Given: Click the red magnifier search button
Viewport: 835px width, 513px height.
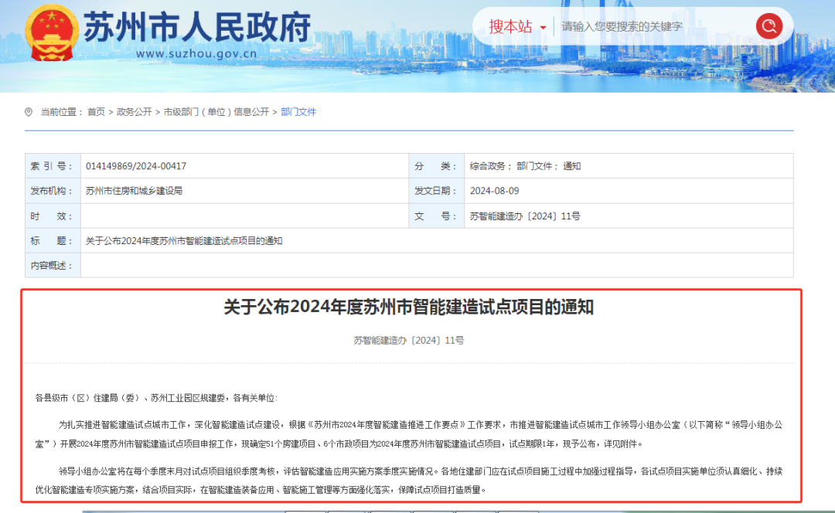Looking at the screenshot, I should click(769, 27).
